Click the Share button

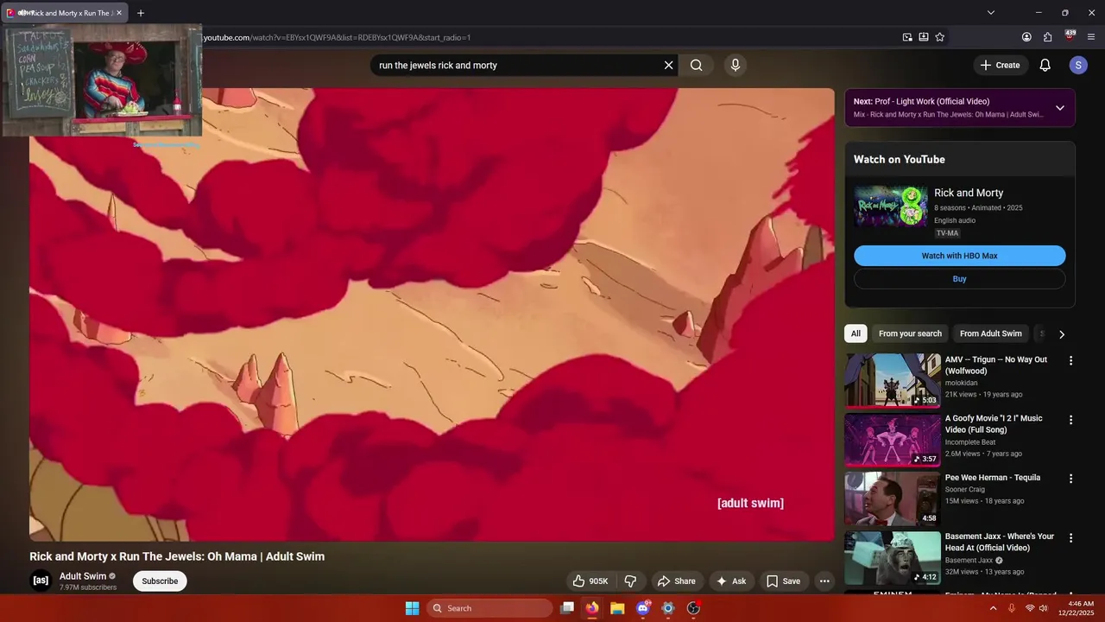(676, 581)
